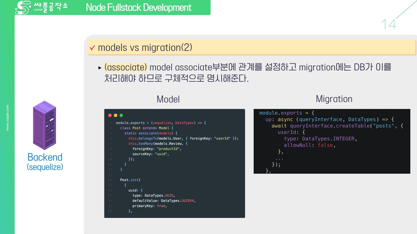Click the await queryInterface.createTable("posts" line
Viewport: 417px width, 234px height.
coord(337,126)
